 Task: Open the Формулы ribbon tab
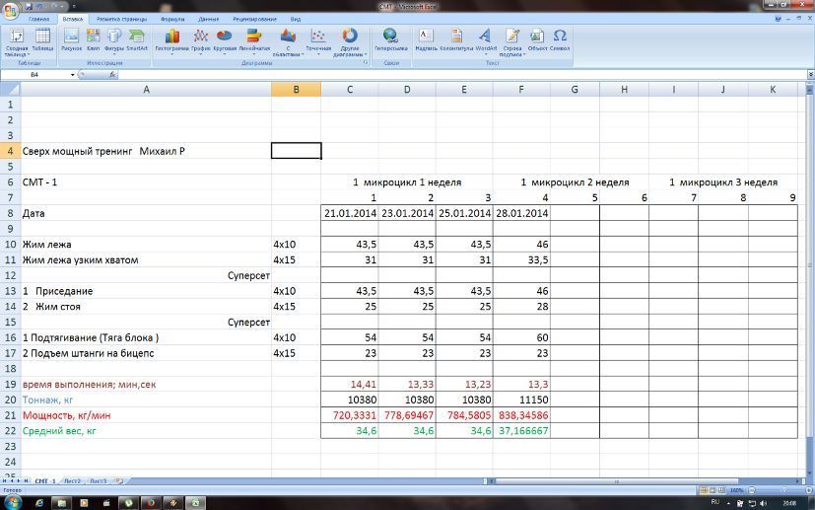click(171, 19)
